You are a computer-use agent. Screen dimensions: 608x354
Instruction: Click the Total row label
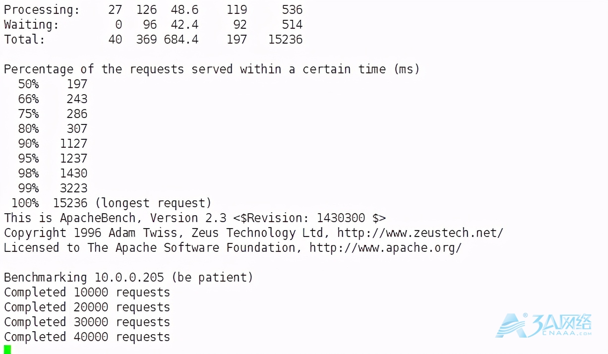pyautogui.click(x=24, y=40)
